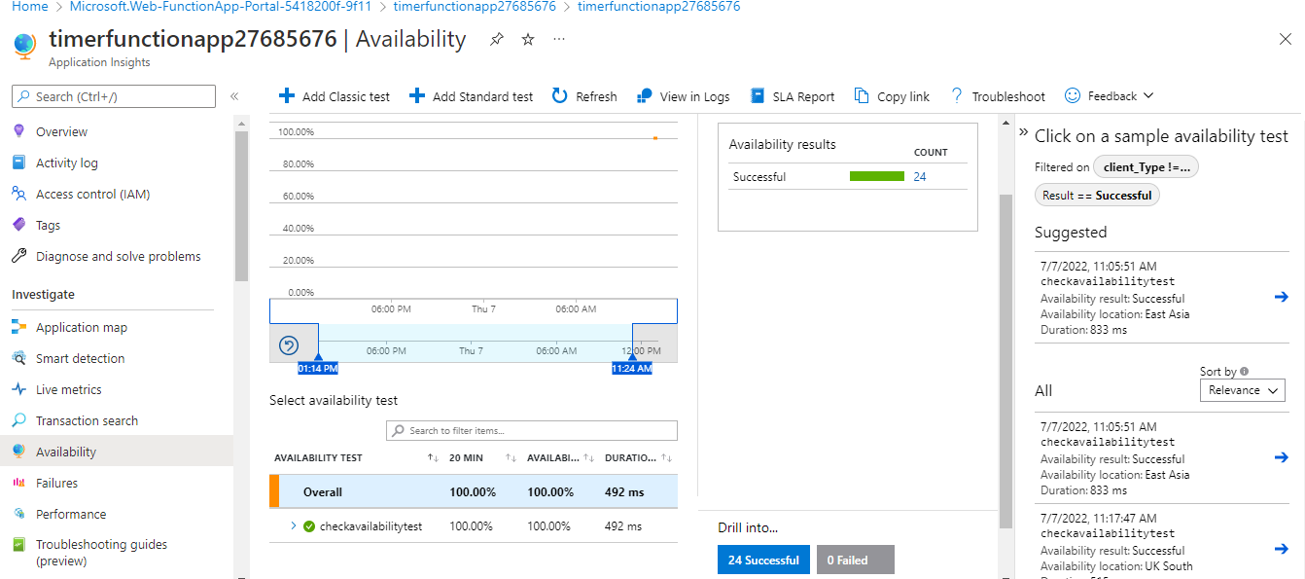Open Troubleshooting guides (preview)
The width and height of the screenshot is (1305, 579).
(x=101, y=552)
